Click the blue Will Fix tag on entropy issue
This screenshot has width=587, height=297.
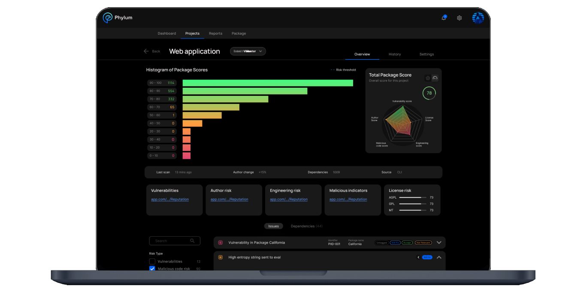tap(427, 257)
